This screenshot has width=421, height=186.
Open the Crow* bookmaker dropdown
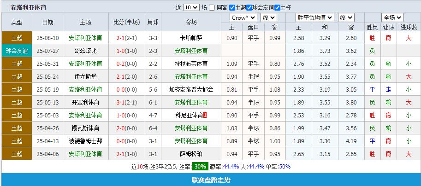243,17
